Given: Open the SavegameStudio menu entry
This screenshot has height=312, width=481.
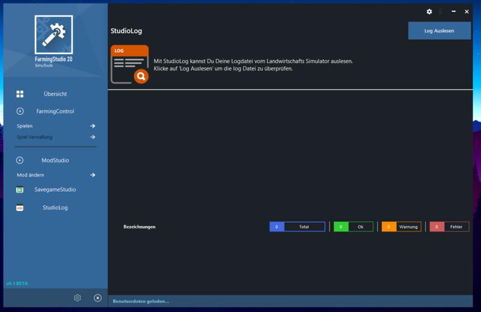Looking at the screenshot, I should pos(55,190).
